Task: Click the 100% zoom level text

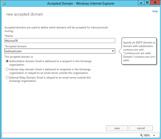Action: [x=147, y=135]
